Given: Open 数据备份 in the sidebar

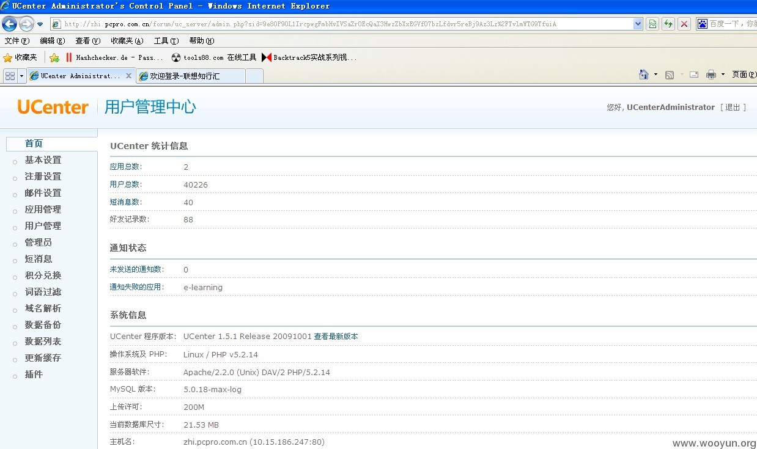Looking at the screenshot, I should [43, 325].
